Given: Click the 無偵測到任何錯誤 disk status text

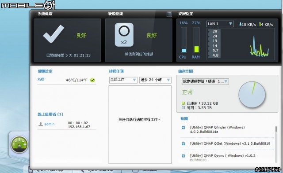Looking at the screenshot, I should point(139,54).
